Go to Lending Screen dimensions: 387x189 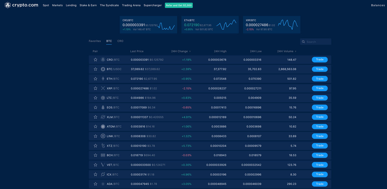tap(71, 5)
